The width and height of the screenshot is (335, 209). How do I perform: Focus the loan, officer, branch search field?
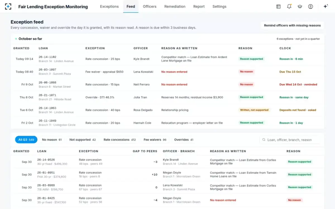pyautogui.click(x=289, y=140)
